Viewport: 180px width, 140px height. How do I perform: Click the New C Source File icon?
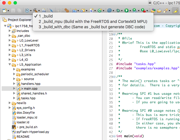(92, 10)
